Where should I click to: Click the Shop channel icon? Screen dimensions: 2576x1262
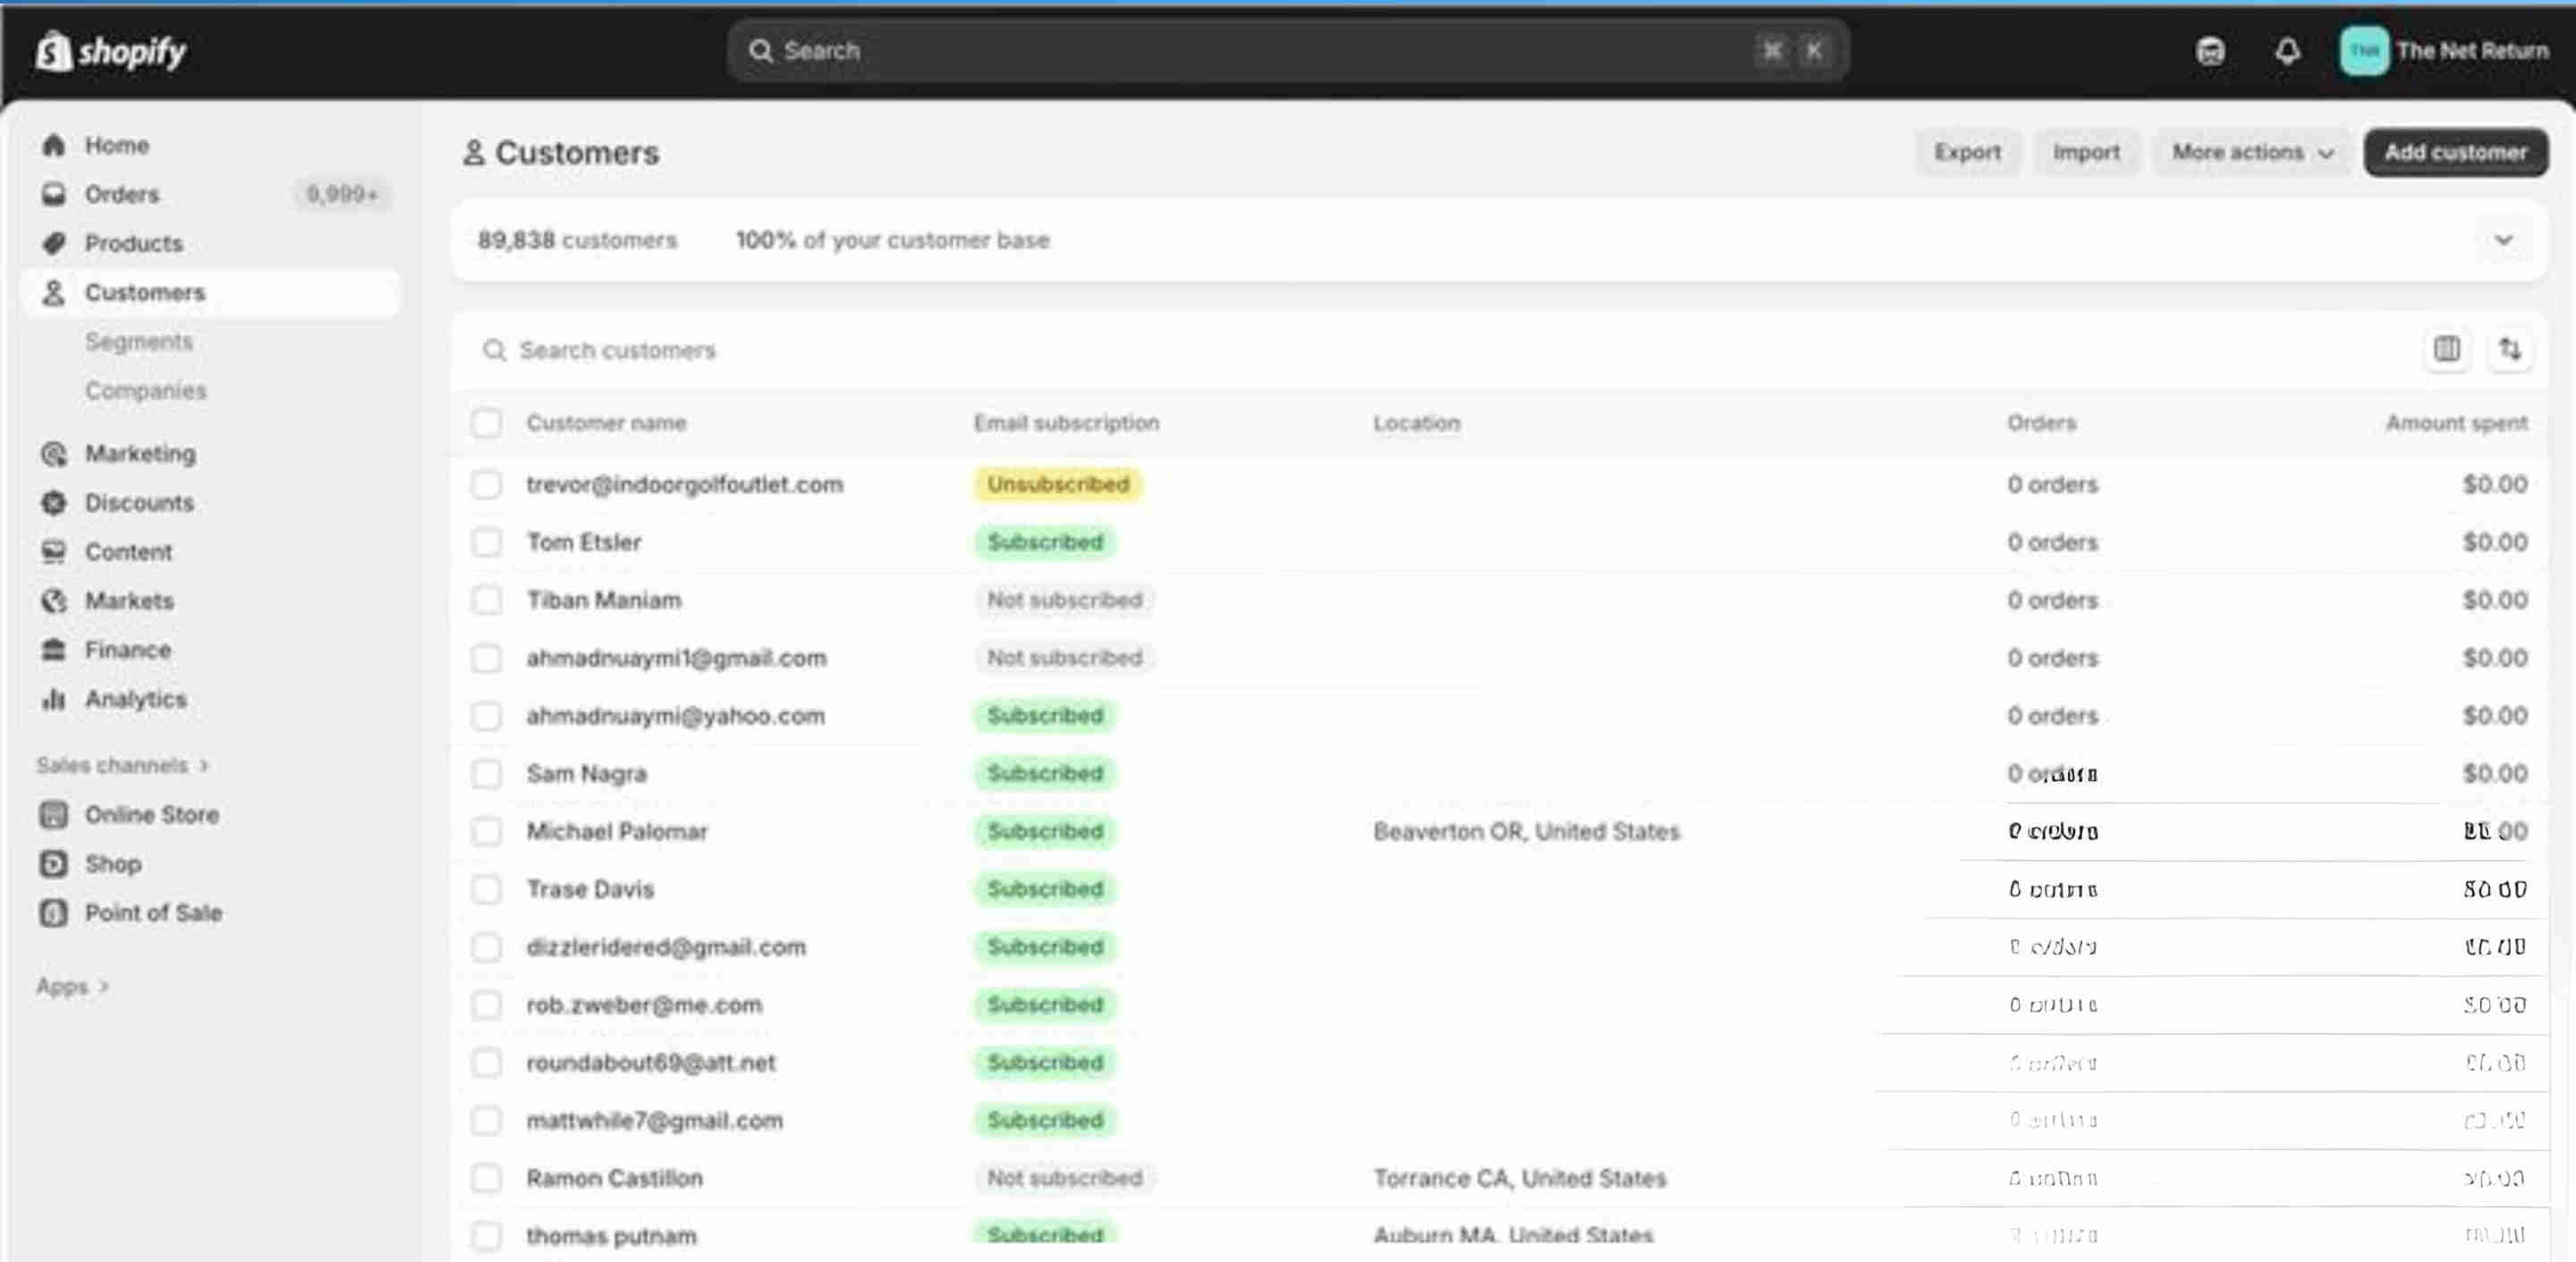click(54, 863)
